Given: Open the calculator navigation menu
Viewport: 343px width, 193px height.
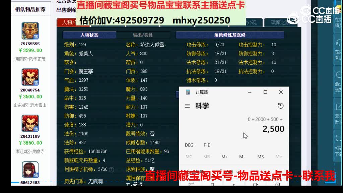Looking at the screenshot, I should point(188,106).
